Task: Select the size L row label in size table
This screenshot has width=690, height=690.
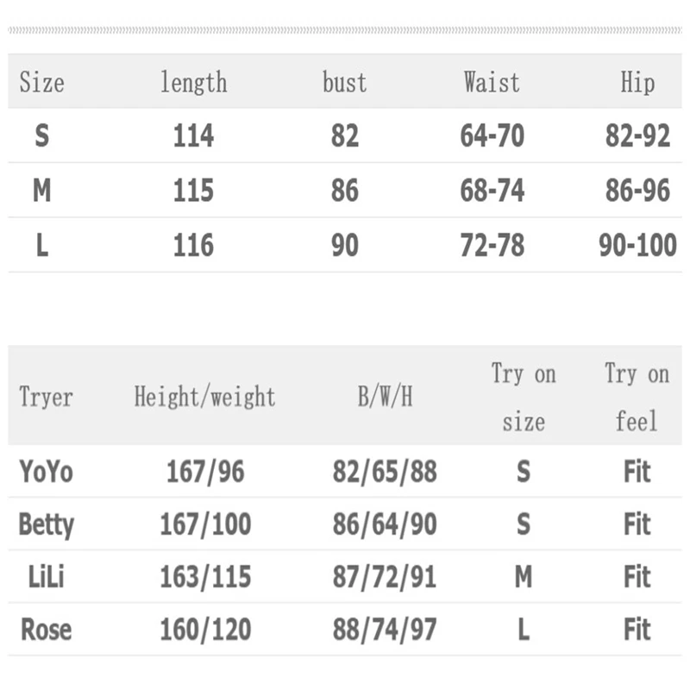Action: point(41,245)
